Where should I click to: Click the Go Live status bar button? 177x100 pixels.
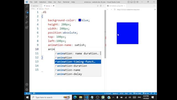click(146, 93)
